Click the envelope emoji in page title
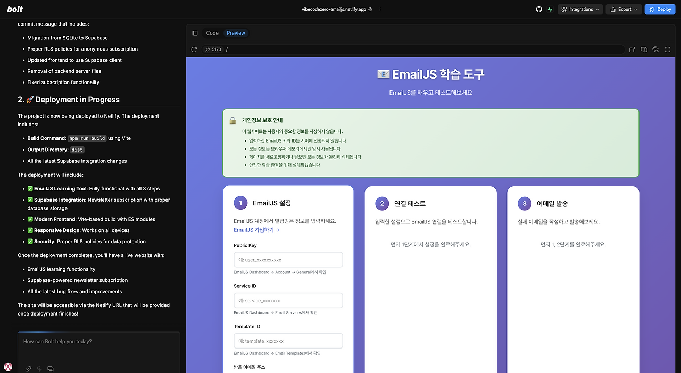 coord(383,74)
